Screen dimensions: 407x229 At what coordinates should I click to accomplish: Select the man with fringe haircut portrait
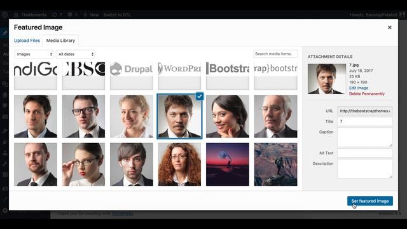tap(132, 164)
